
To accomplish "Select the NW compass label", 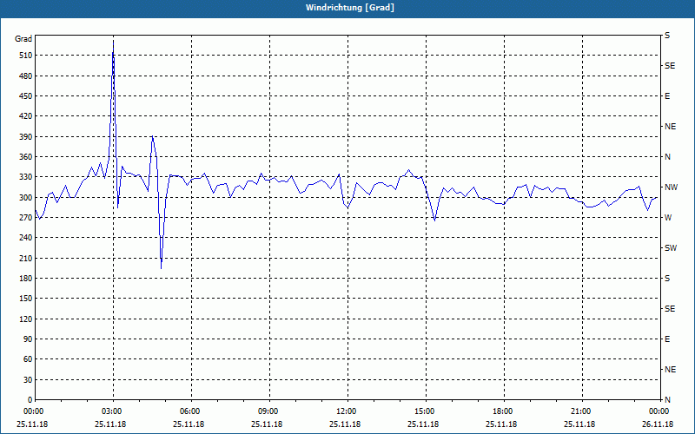I will 671,187.
